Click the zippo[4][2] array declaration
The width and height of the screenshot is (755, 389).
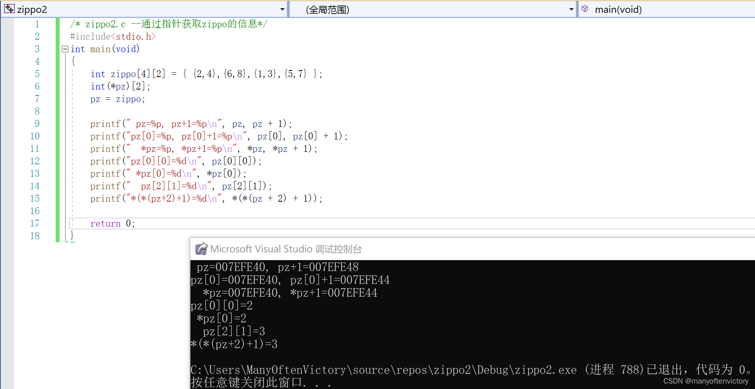pos(206,74)
